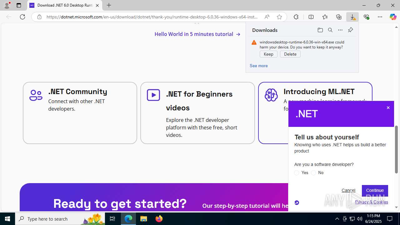Open the notification center

click(x=390, y=219)
